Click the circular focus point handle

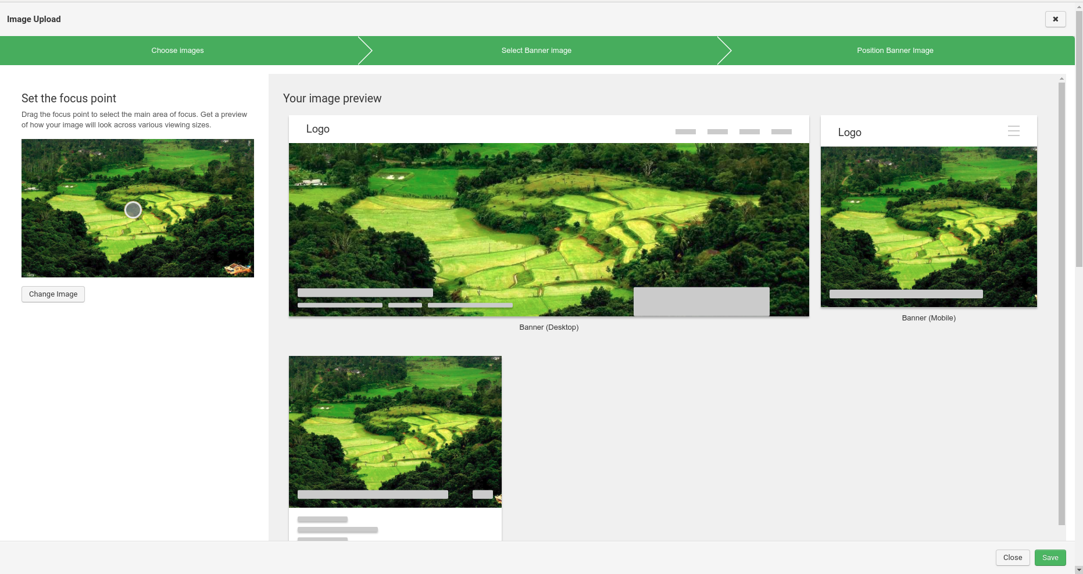pyautogui.click(x=133, y=210)
